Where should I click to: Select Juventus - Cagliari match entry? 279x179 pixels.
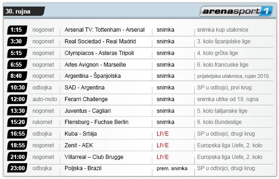[88, 111]
